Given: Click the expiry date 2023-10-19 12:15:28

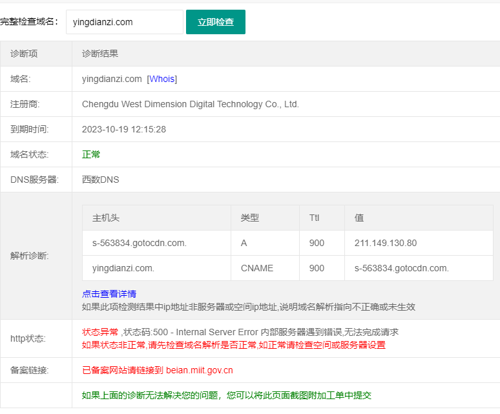Looking at the screenshot, I should click(123, 129).
